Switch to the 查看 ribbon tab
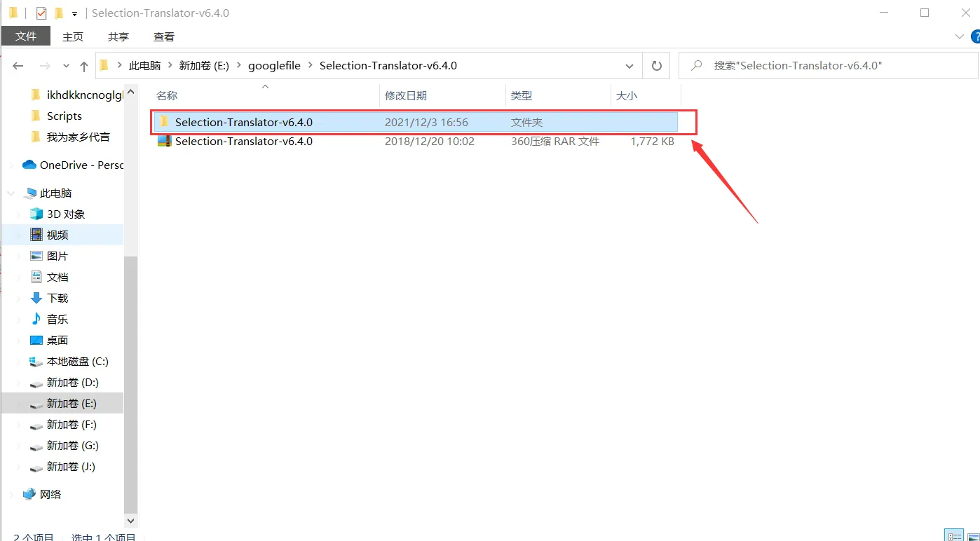 164,36
